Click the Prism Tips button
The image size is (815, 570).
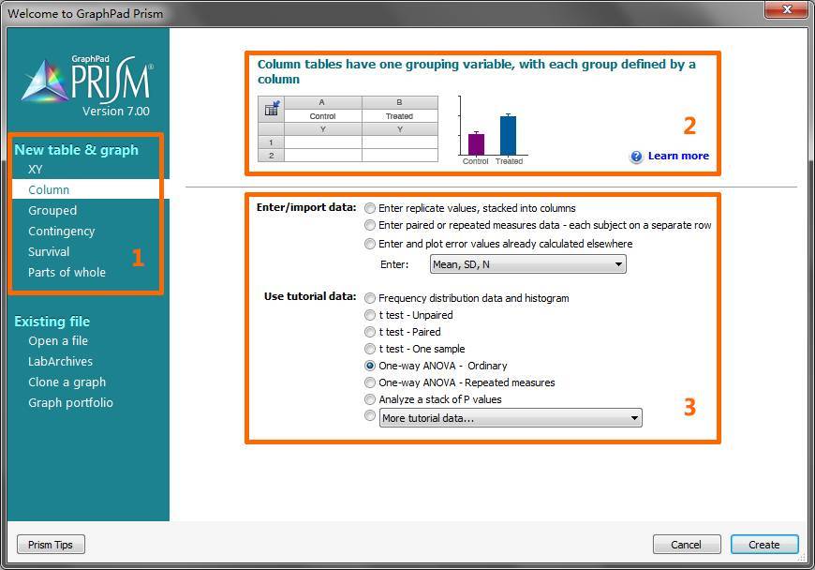click(51, 545)
